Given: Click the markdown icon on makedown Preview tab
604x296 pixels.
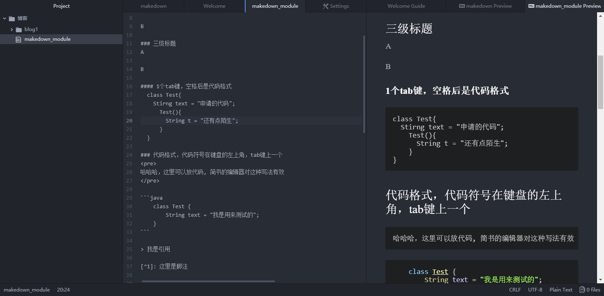Looking at the screenshot, I should pos(462,6).
